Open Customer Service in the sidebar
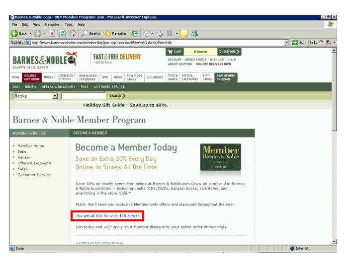The image size is (358, 268). [34, 175]
